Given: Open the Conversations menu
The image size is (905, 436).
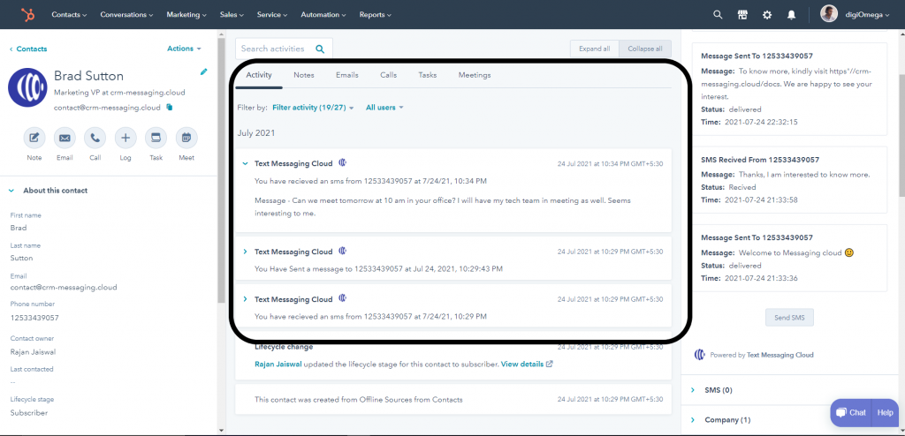Looking at the screenshot, I should click(x=127, y=15).
